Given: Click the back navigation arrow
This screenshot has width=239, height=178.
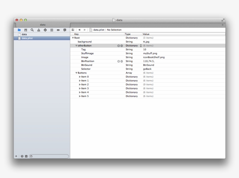Looking at the screenshot, I should (79, 30).
